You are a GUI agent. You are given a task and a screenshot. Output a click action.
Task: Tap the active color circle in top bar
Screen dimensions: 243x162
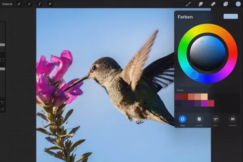[238, 4]
